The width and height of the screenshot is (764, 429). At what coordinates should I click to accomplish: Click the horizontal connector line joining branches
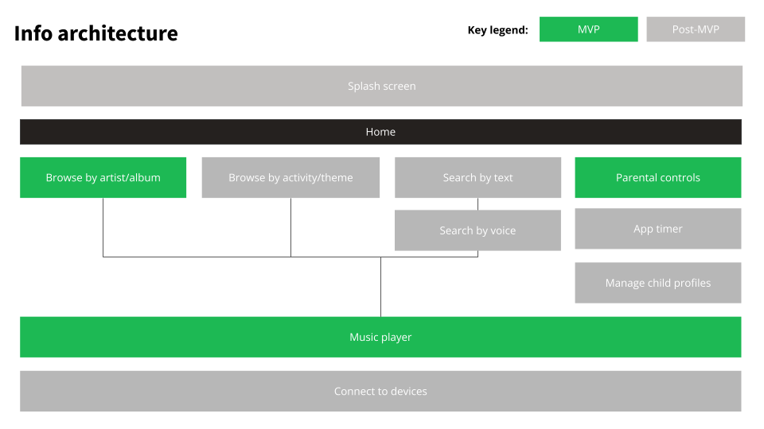tap(290, 257)
